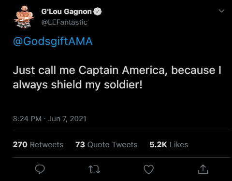Image resolution: width=232 pixels, height=181 pixels.
Task: Click the verified badge next to G'Lou Gagnon
Action: (98, 12)
